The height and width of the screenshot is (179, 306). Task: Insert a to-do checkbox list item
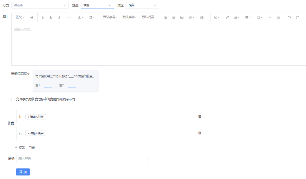coord(182,17)
